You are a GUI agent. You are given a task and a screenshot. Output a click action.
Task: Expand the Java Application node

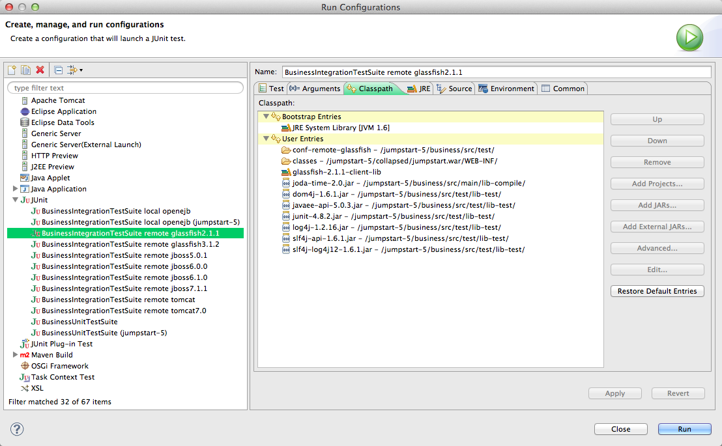coord(15,189)
